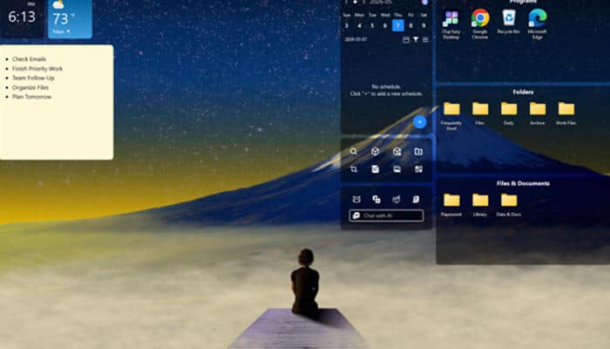610x349 pixels.
Task: Select calendar date 8
Action: pyautogui.click(x=410, y=25)
